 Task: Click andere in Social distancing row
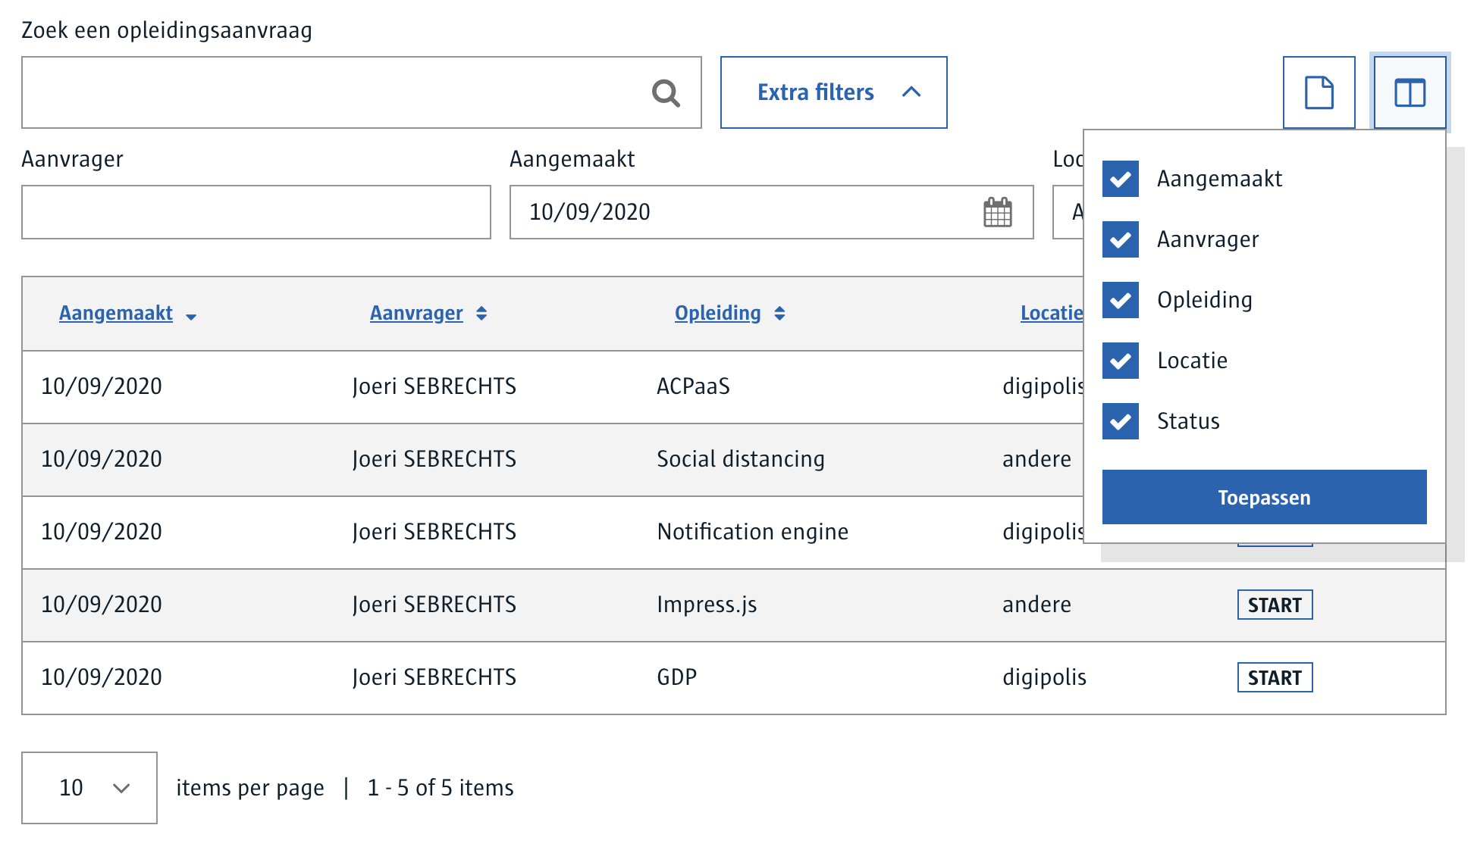click(1036, 459)
